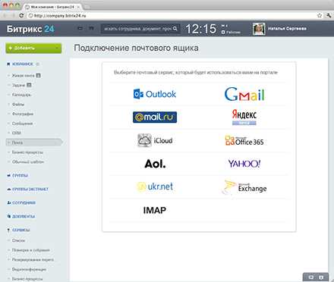Open the Наталья Сергеева user name
334x282 pixels.
click(x=287, y=29)
